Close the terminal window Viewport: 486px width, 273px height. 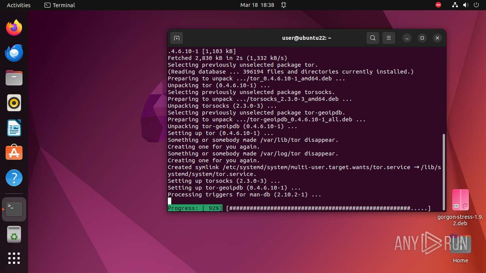(x=437, y=38)
